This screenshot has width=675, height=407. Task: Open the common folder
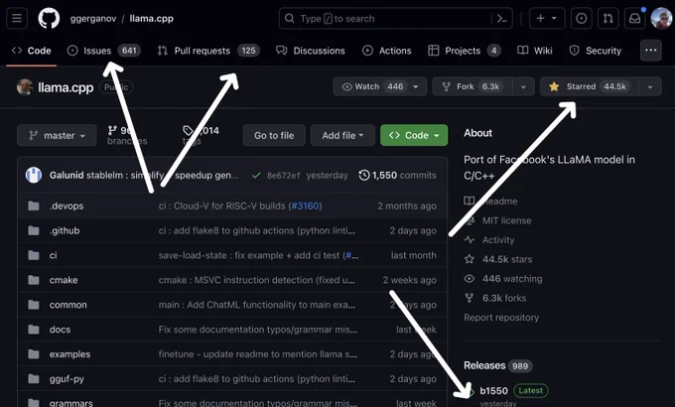(68, 305)
